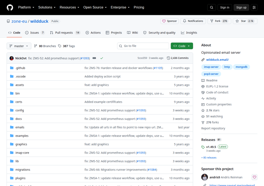Viewport: 264px width, 186px height.
Task: Click NickOvt avatar image
Action: tap(12, 58)
